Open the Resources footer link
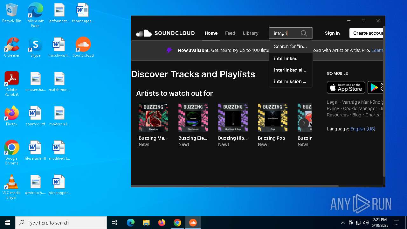 [338, 115]
